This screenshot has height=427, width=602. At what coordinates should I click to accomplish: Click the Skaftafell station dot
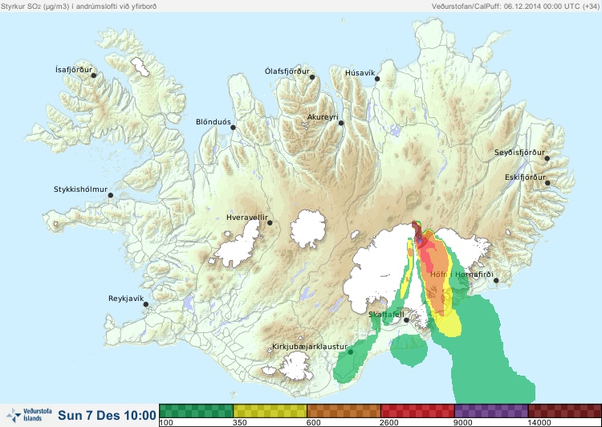[406, 320]
